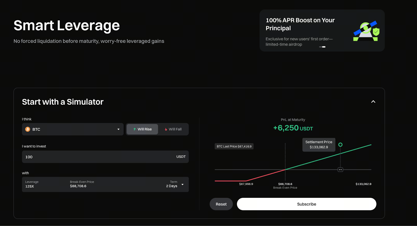Click the orange Bitcoin coin icon

[28, 129]
